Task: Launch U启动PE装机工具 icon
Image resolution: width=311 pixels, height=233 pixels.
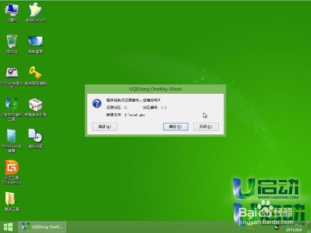Action: point(12,109)
